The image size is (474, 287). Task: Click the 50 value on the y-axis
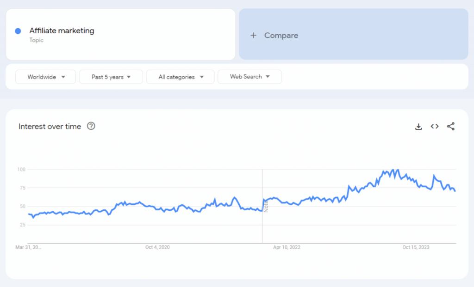coord(22,207)
